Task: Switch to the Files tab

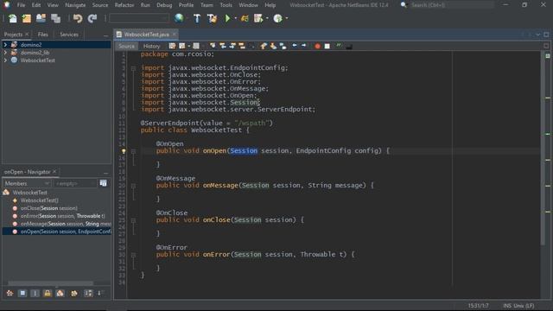Action: point(42,35)
